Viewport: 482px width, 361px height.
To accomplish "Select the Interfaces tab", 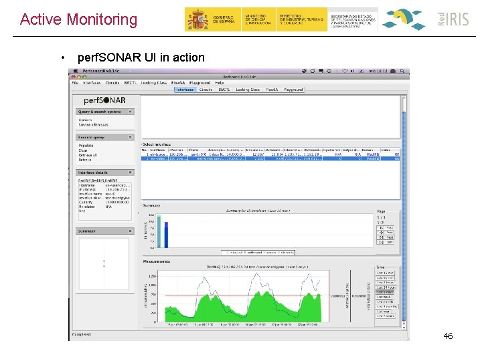I will (x=185, y=90).
